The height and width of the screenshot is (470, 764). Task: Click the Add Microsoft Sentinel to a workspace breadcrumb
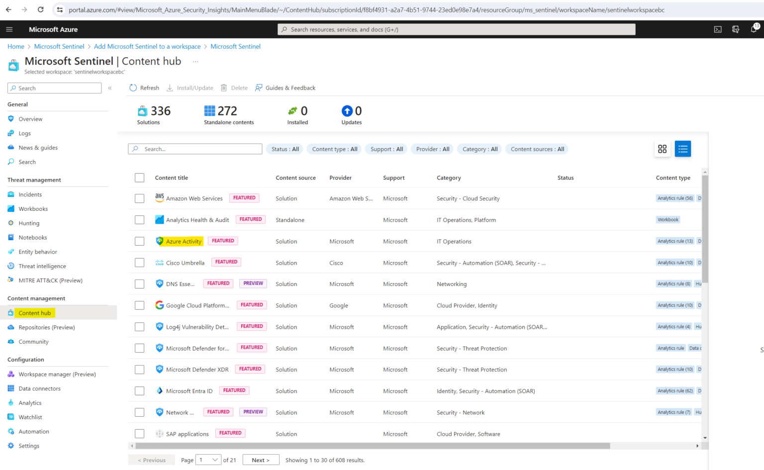(x=147, y=46)
